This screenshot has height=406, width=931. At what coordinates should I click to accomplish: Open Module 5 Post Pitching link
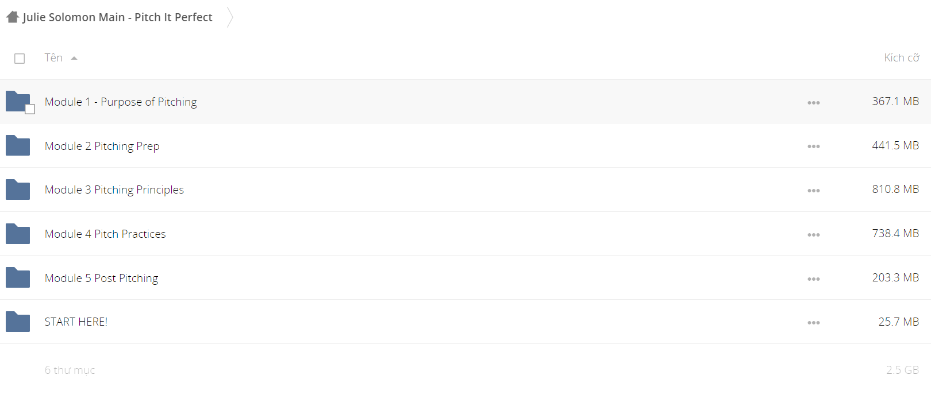(x=101, y=278)
